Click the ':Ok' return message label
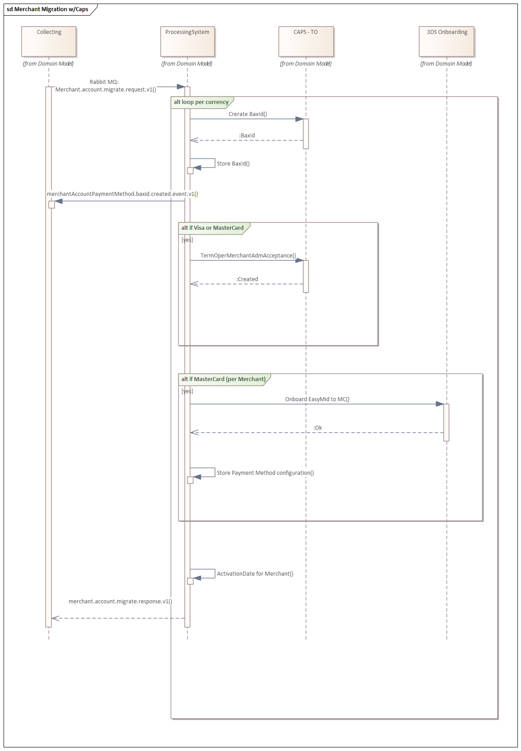 point(317,428)
